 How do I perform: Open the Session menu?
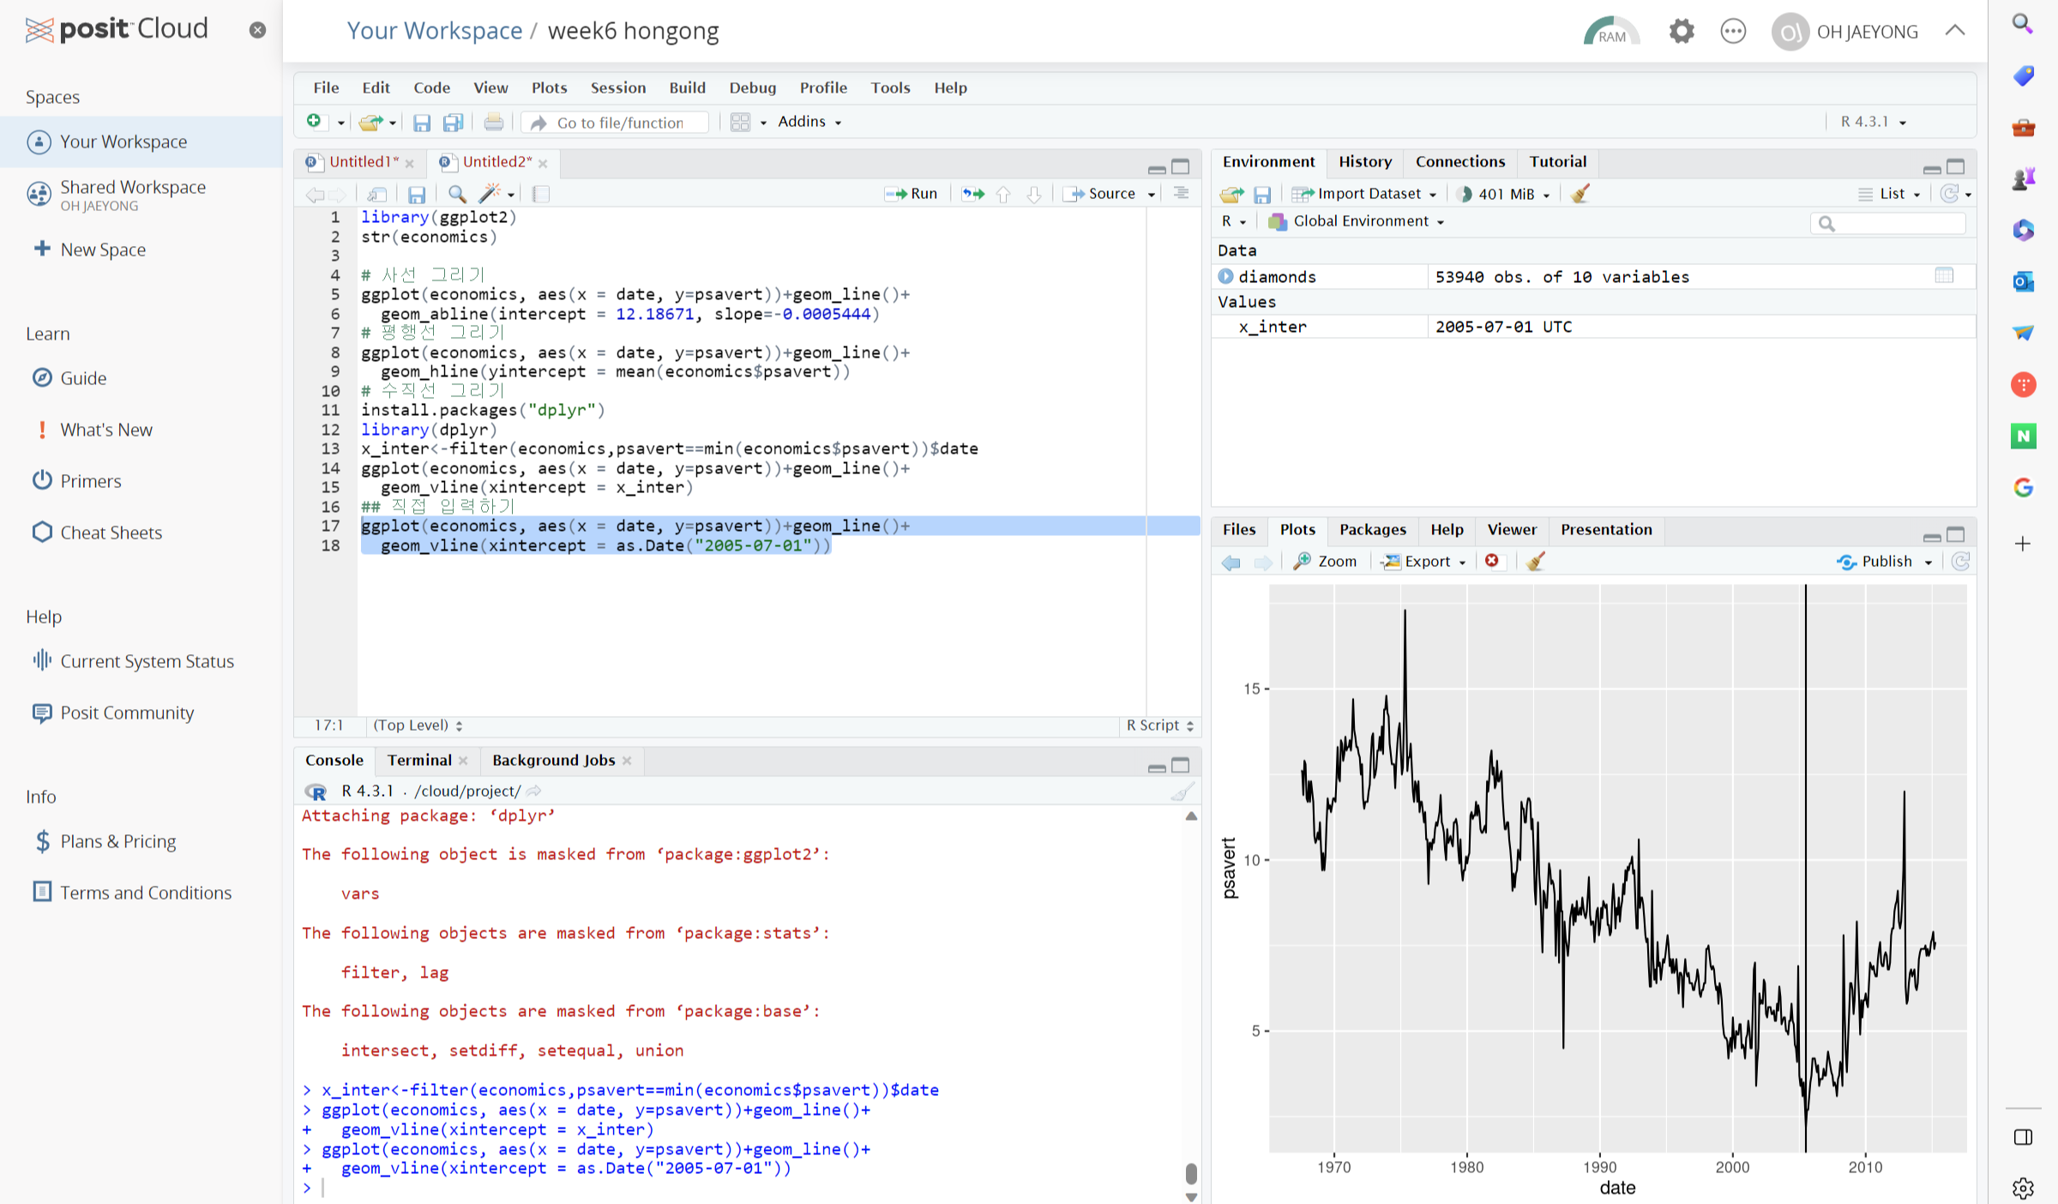(617, 87)
